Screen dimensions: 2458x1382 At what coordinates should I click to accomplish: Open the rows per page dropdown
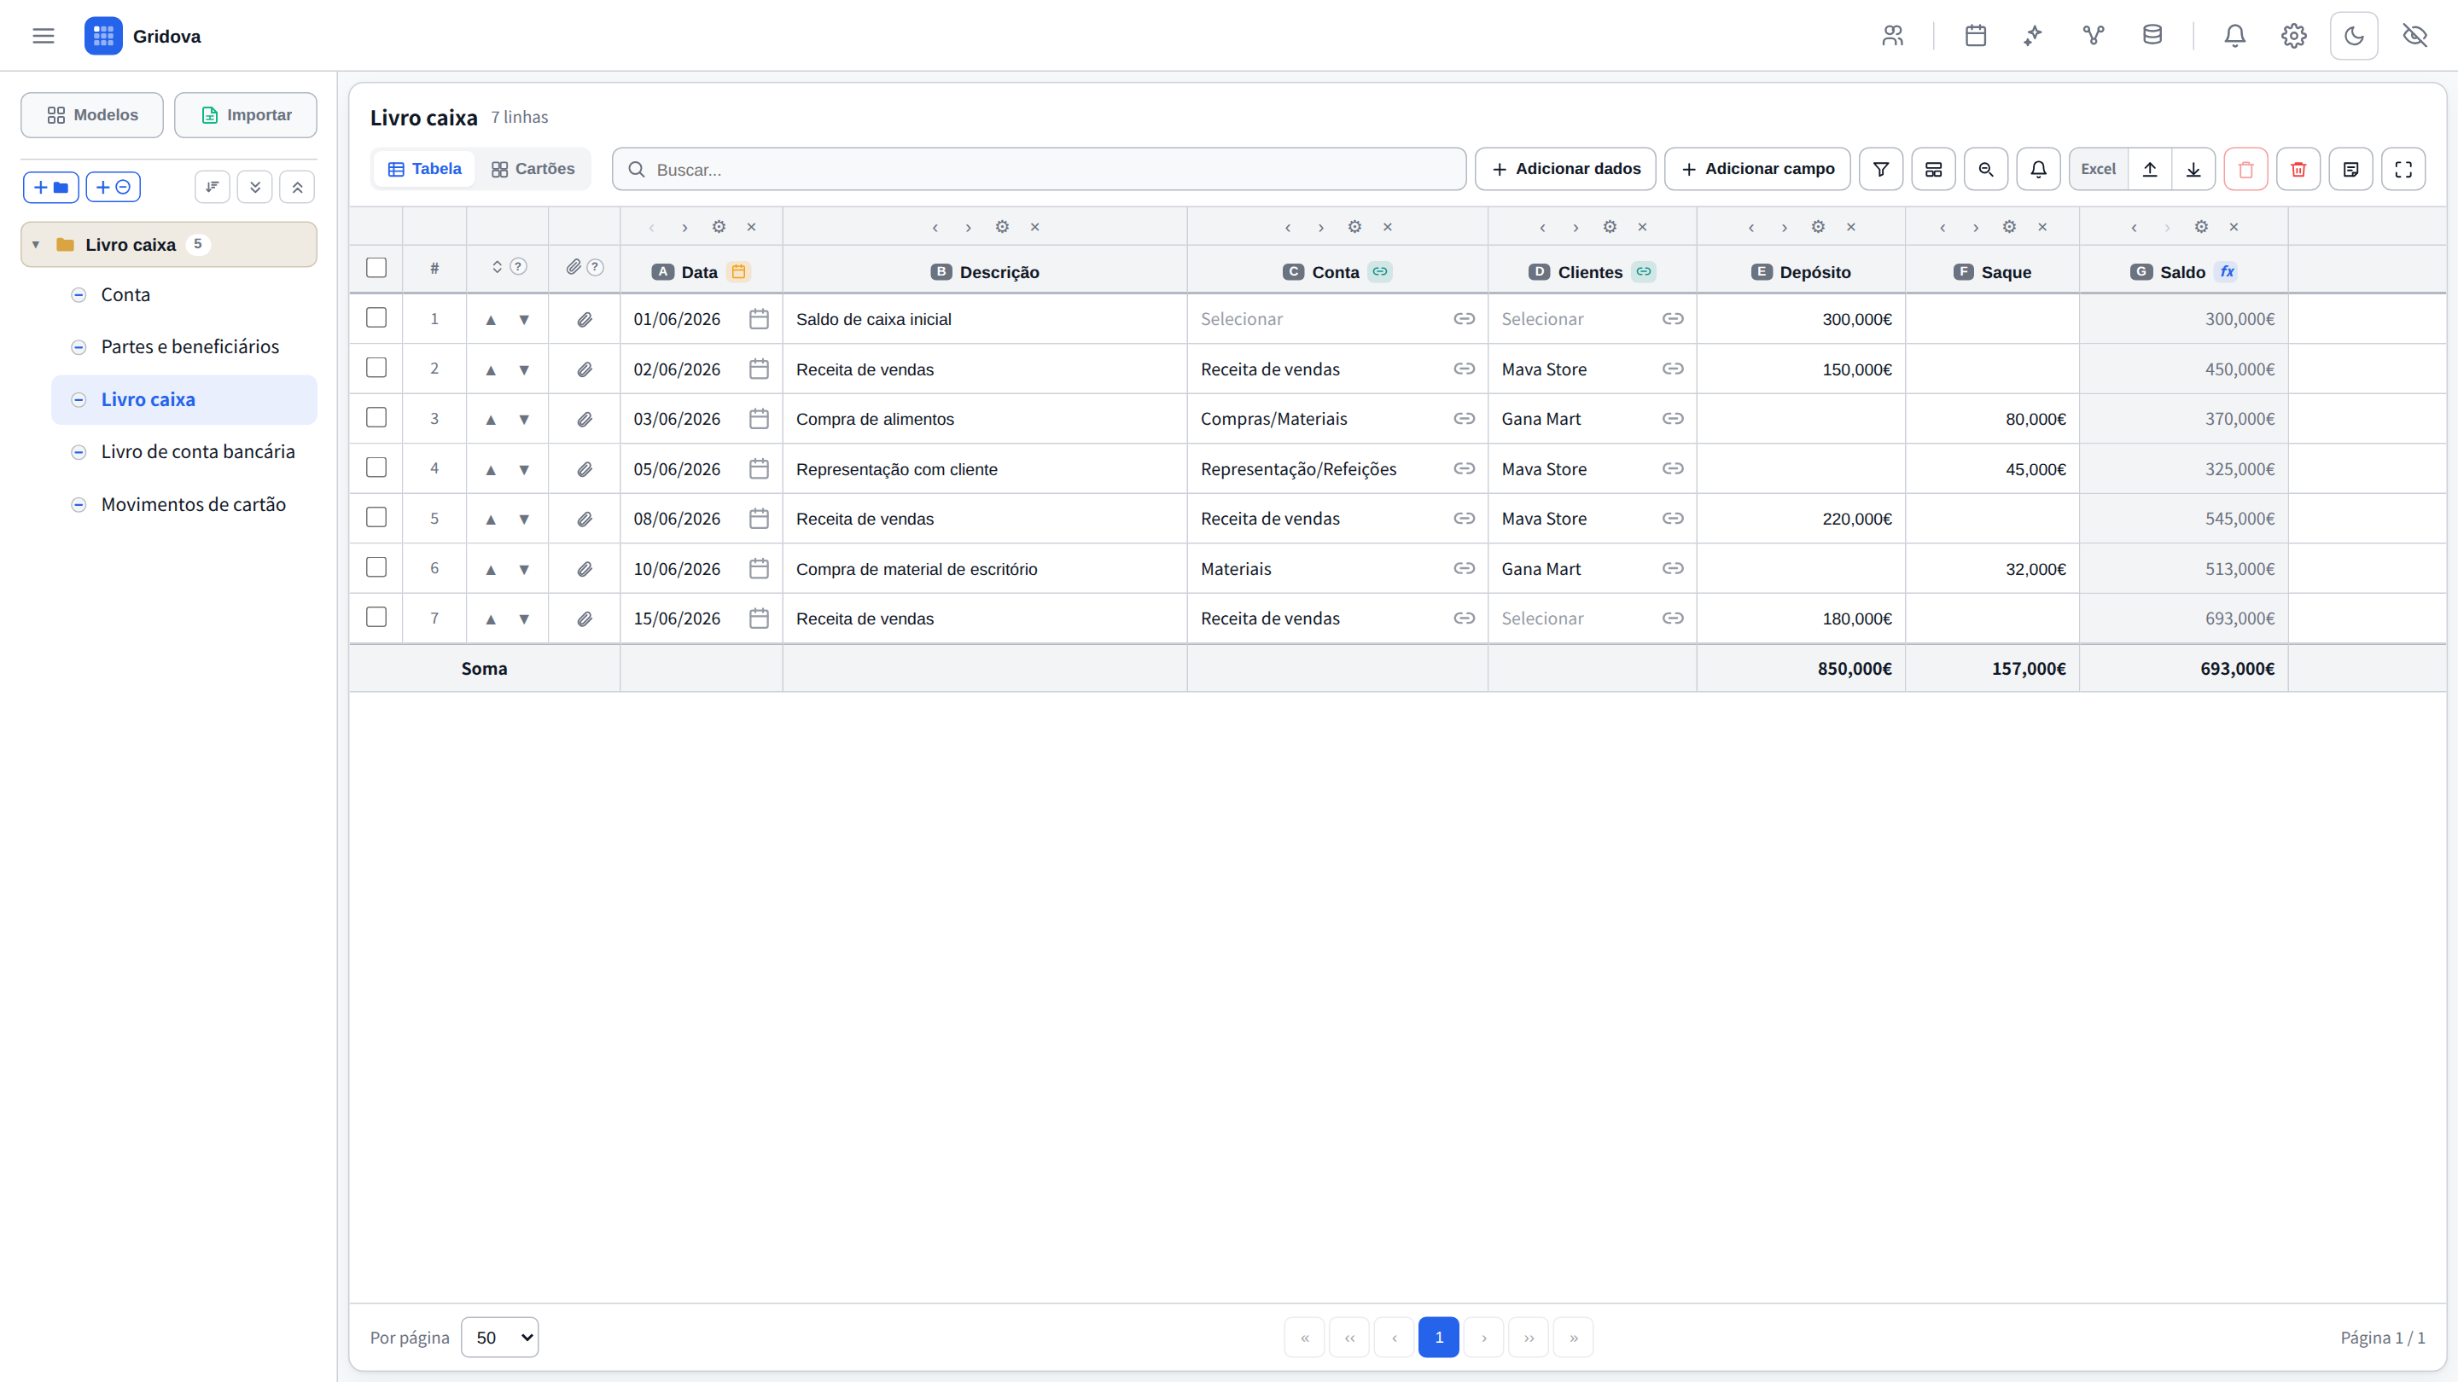[500, 1337]
